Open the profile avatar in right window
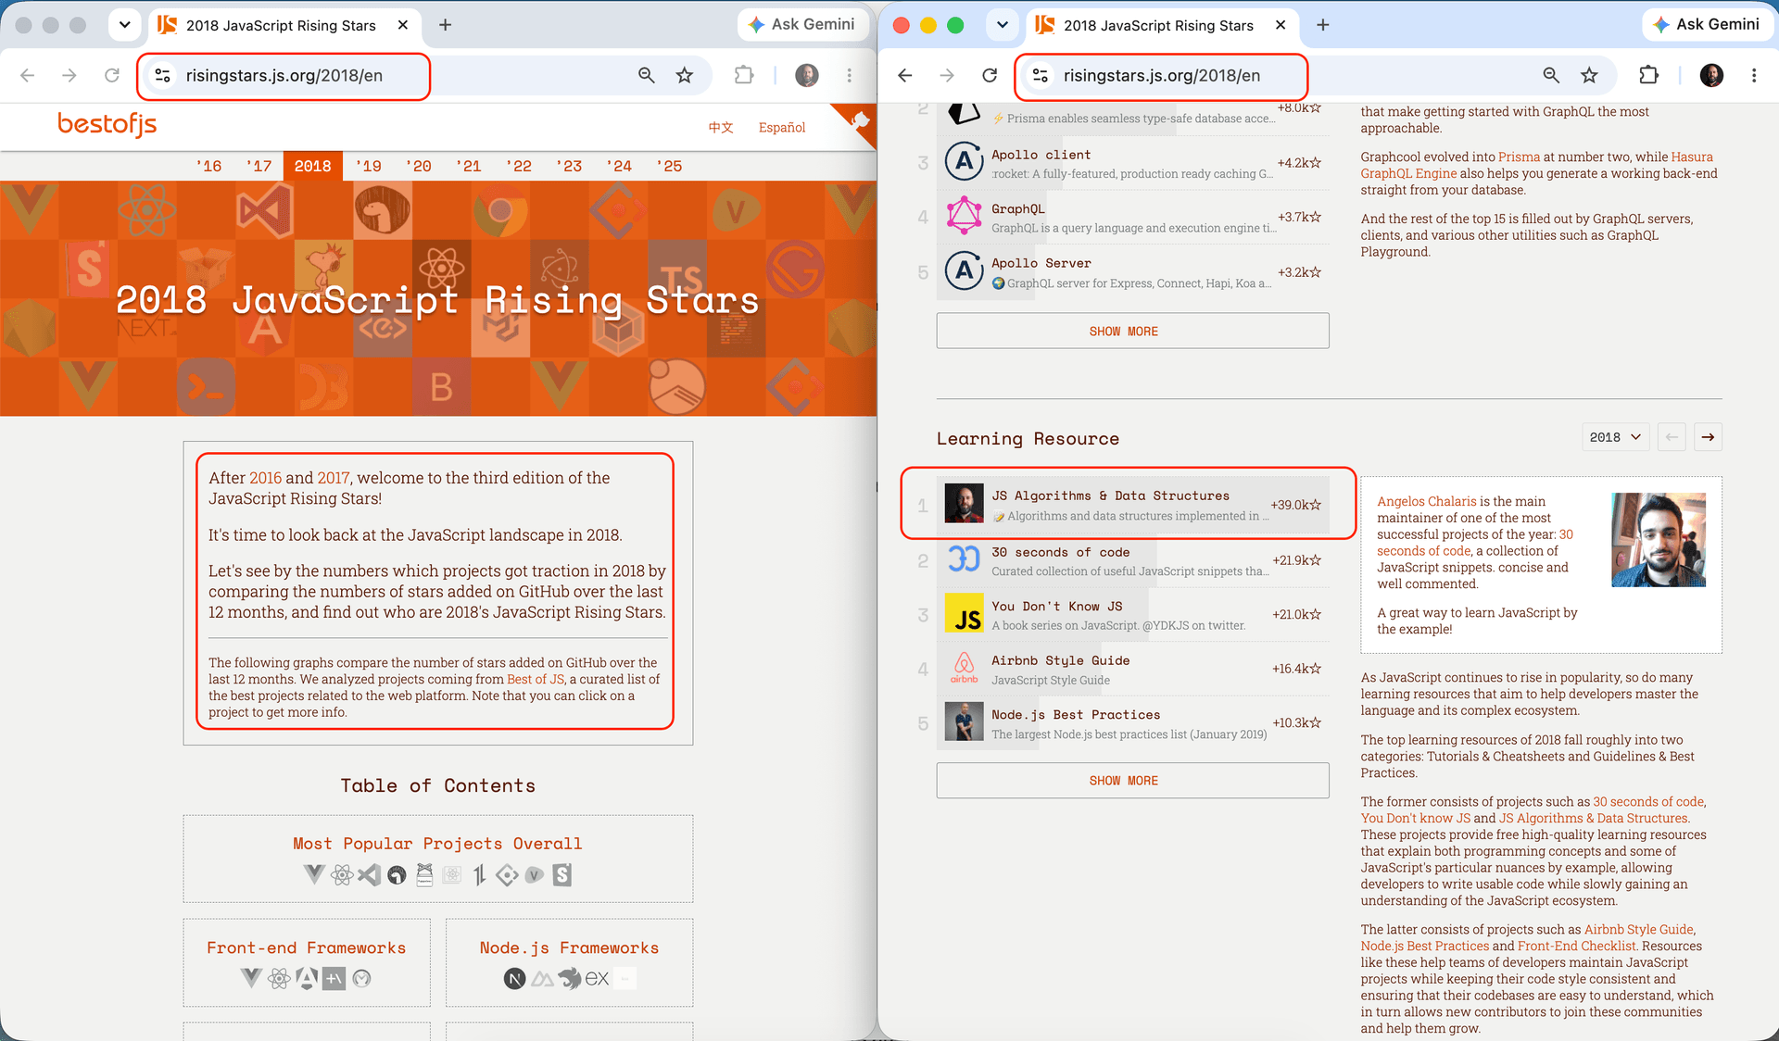This screenshot has width=1779, height=1041. pyautogui.click(x=1711, y=76)
